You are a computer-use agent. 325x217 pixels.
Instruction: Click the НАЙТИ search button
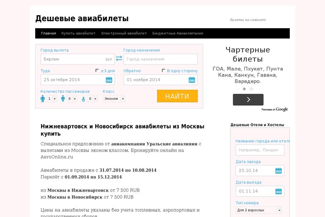(177, 96)
